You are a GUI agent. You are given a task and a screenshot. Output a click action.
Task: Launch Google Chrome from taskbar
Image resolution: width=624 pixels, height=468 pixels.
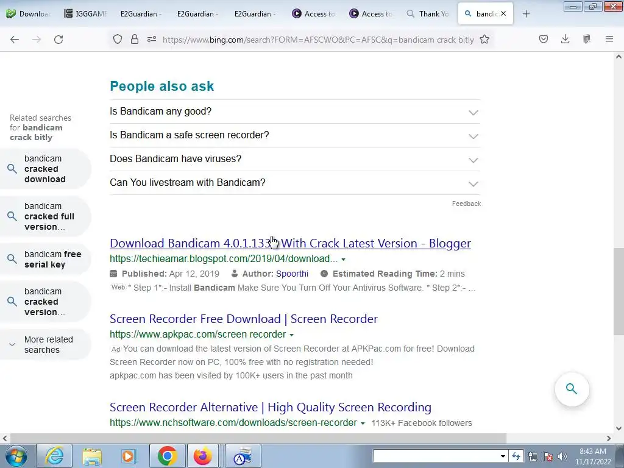pyautogui.click(x=167, y=456)
